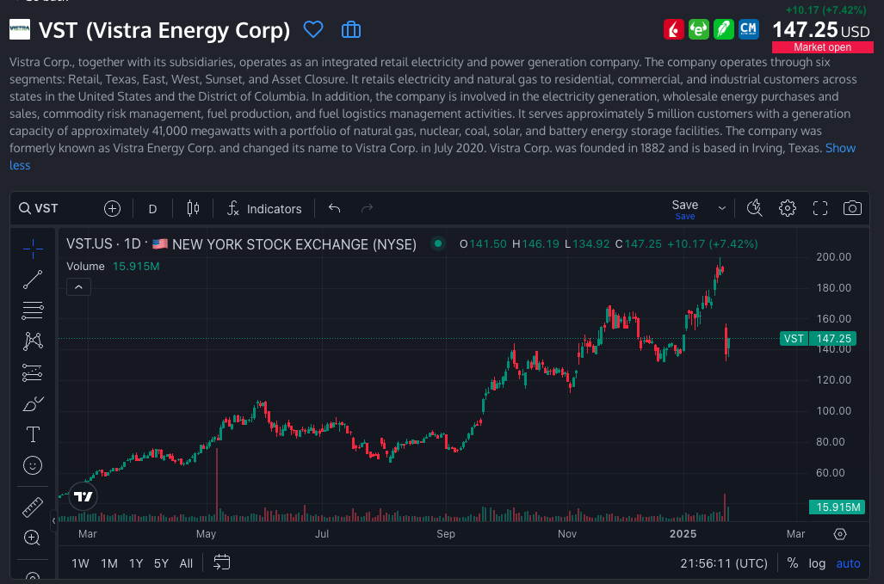Toggle auto scale mode
Viewport: 884px width, 584px height.
point(848,563)
